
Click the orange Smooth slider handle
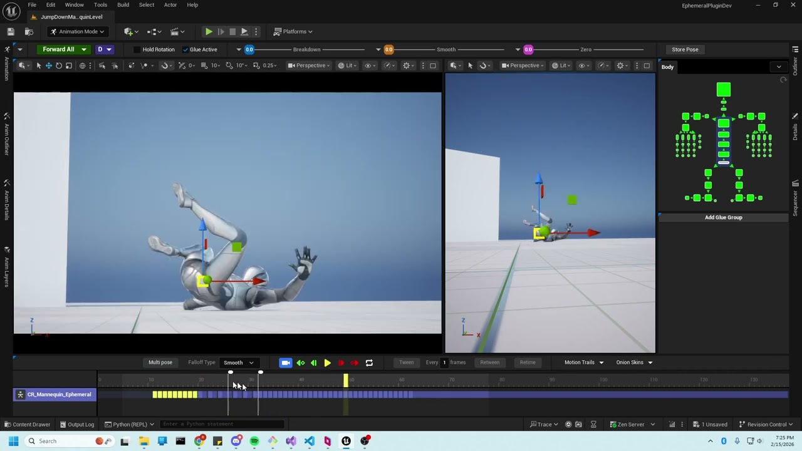[x=388, y=49]
